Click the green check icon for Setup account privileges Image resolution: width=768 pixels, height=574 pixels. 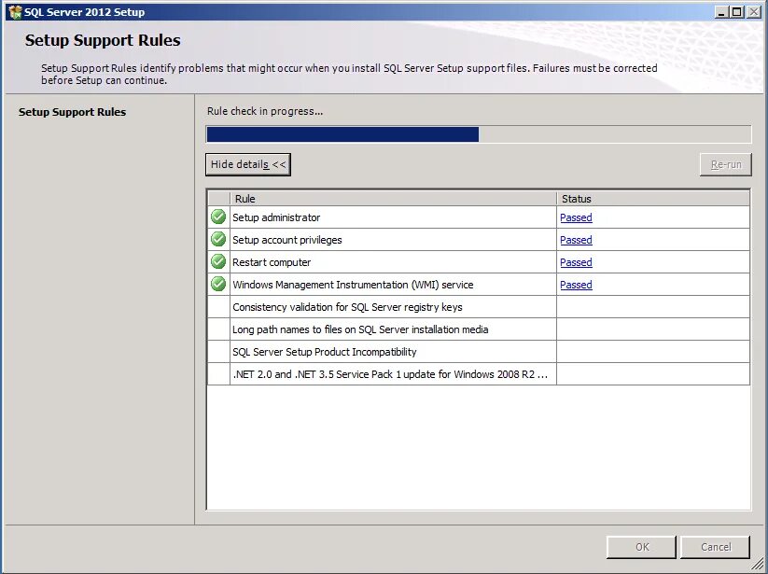218,239
